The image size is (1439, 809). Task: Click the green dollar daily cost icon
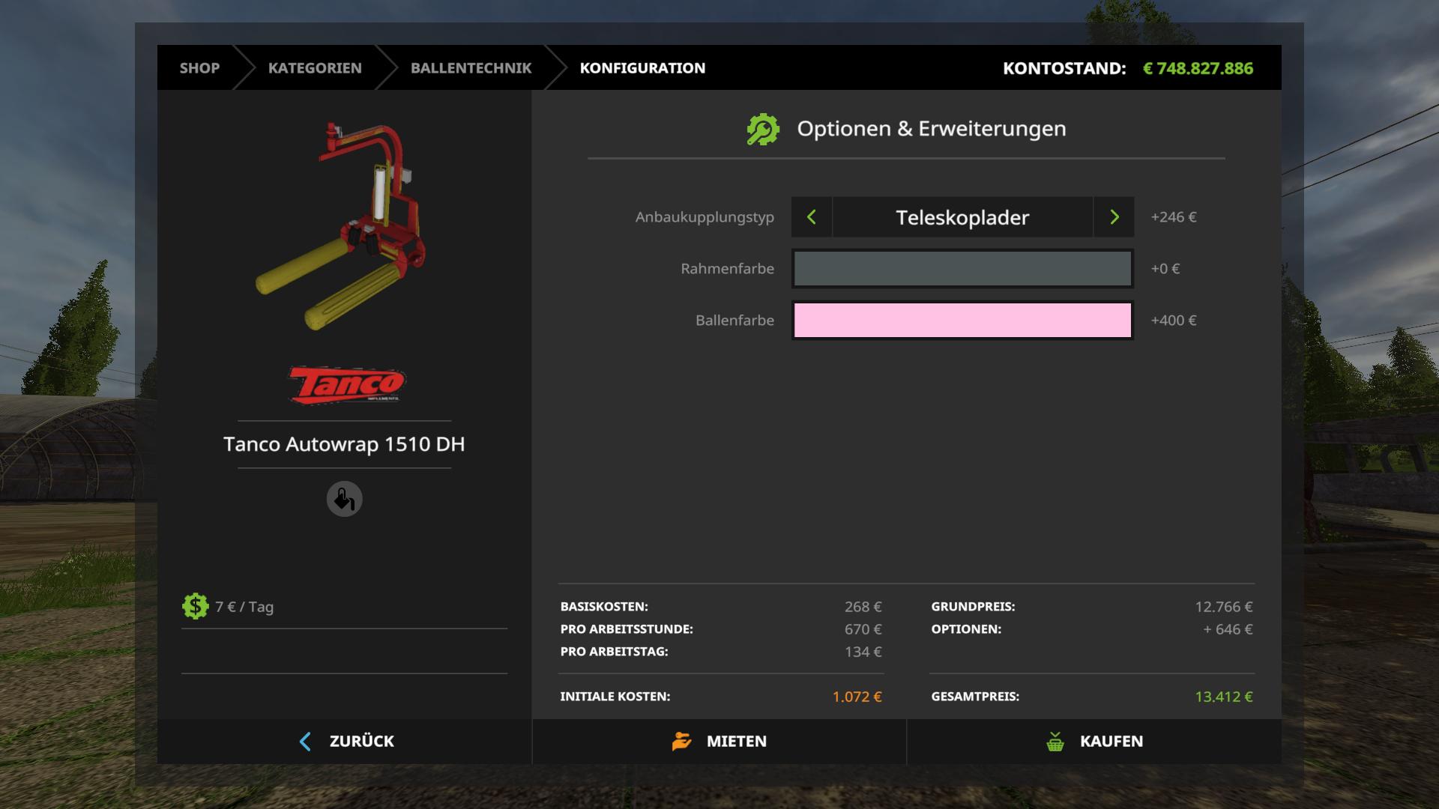195,606
